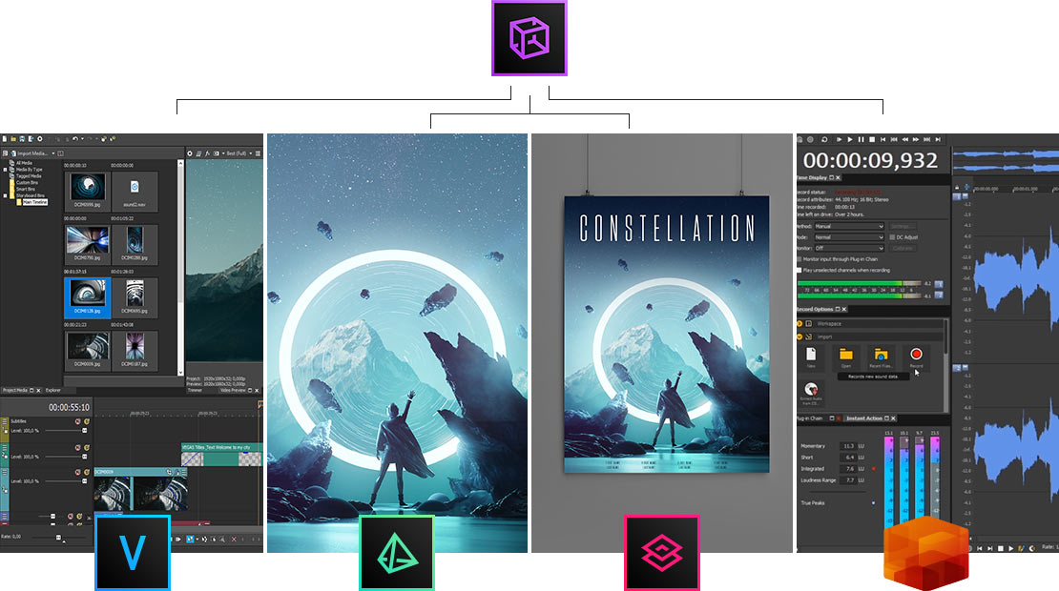Switch to Trimmer tab
The height and width of the screenshot is (591, 1059).
click(195, 390)
